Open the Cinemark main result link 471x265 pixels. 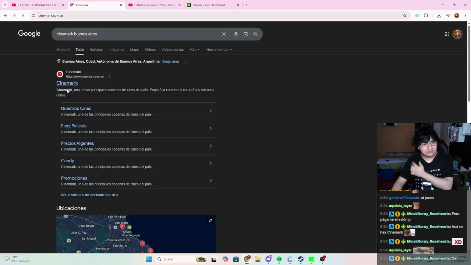click(x=67, y=83)
